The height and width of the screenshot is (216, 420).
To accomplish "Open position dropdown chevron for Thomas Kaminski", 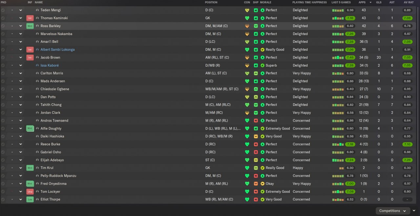I will [20, 18].
